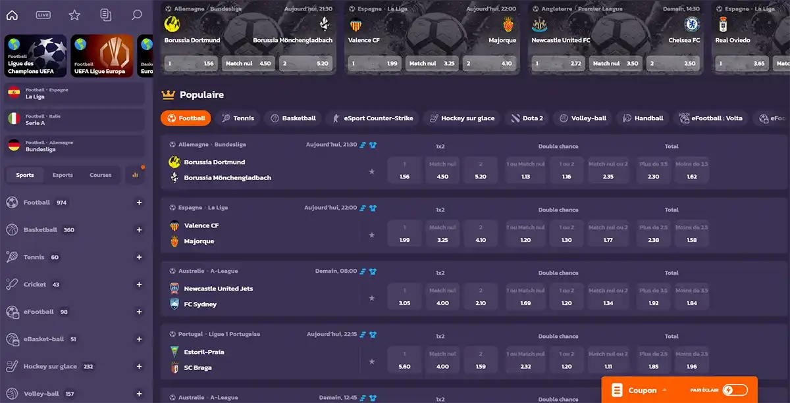Expand the Football sports category
The width and height of the screenshot is (790, 403).
coord(139,202)
